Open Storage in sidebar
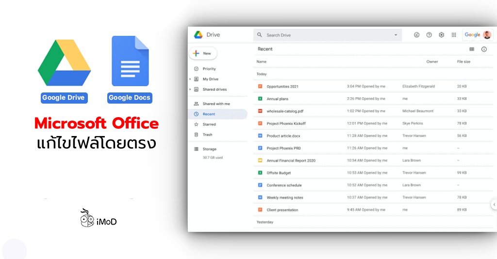The width and height of the screenshot is (497, 259). 210,149
